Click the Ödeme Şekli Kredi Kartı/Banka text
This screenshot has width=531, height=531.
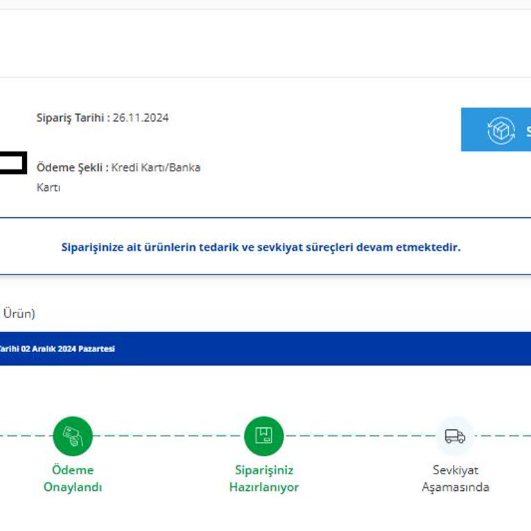118,167
